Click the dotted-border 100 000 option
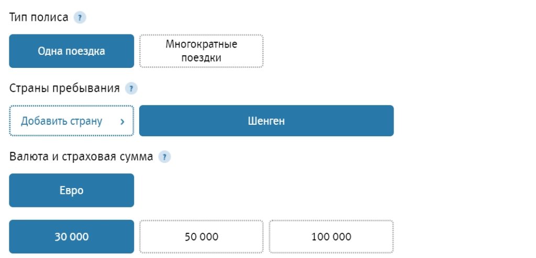Image resolution: width=536 pixels, height=258 pixels. tap(331, 237)
